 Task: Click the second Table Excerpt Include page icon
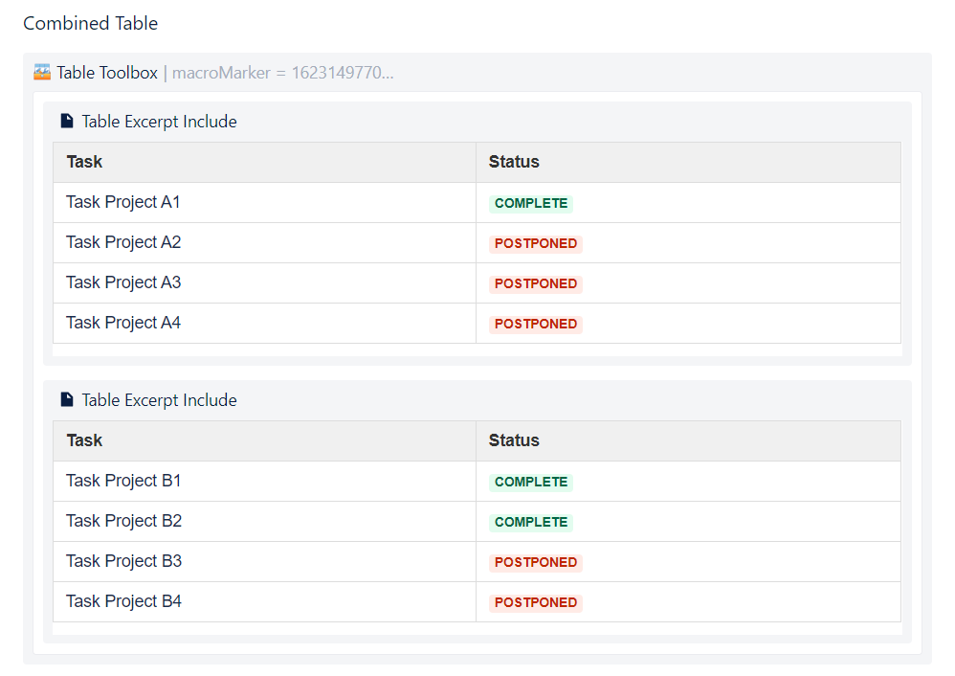pyautogui.click(x=67, y=400)
